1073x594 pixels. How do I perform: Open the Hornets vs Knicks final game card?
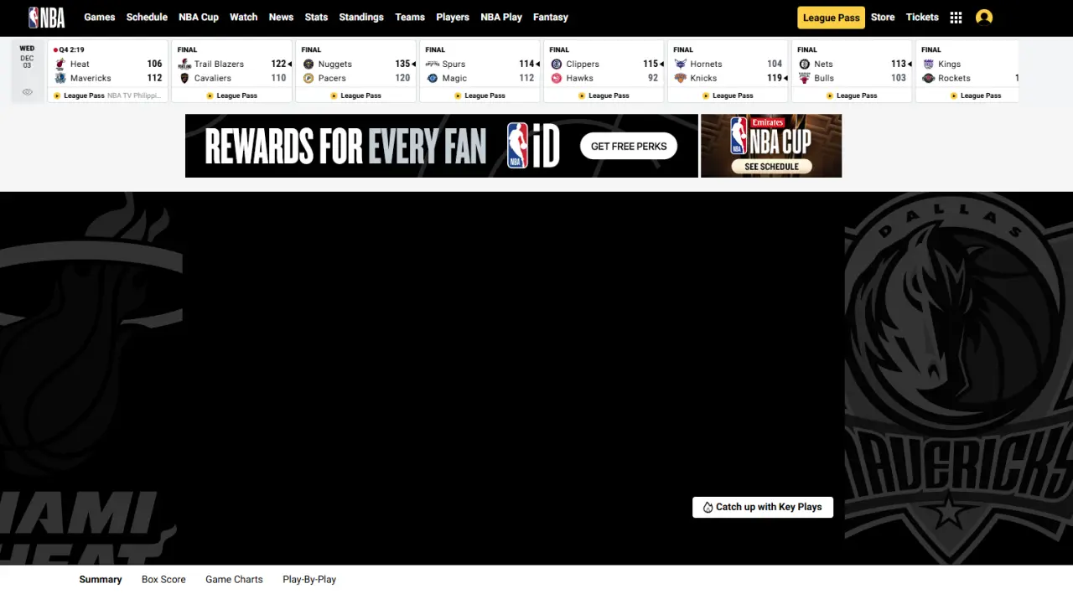point(728,71)
